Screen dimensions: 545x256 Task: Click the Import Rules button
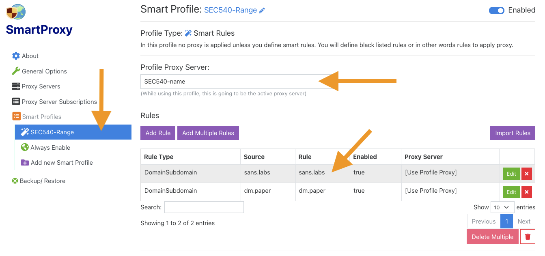(x=512, y=133)
